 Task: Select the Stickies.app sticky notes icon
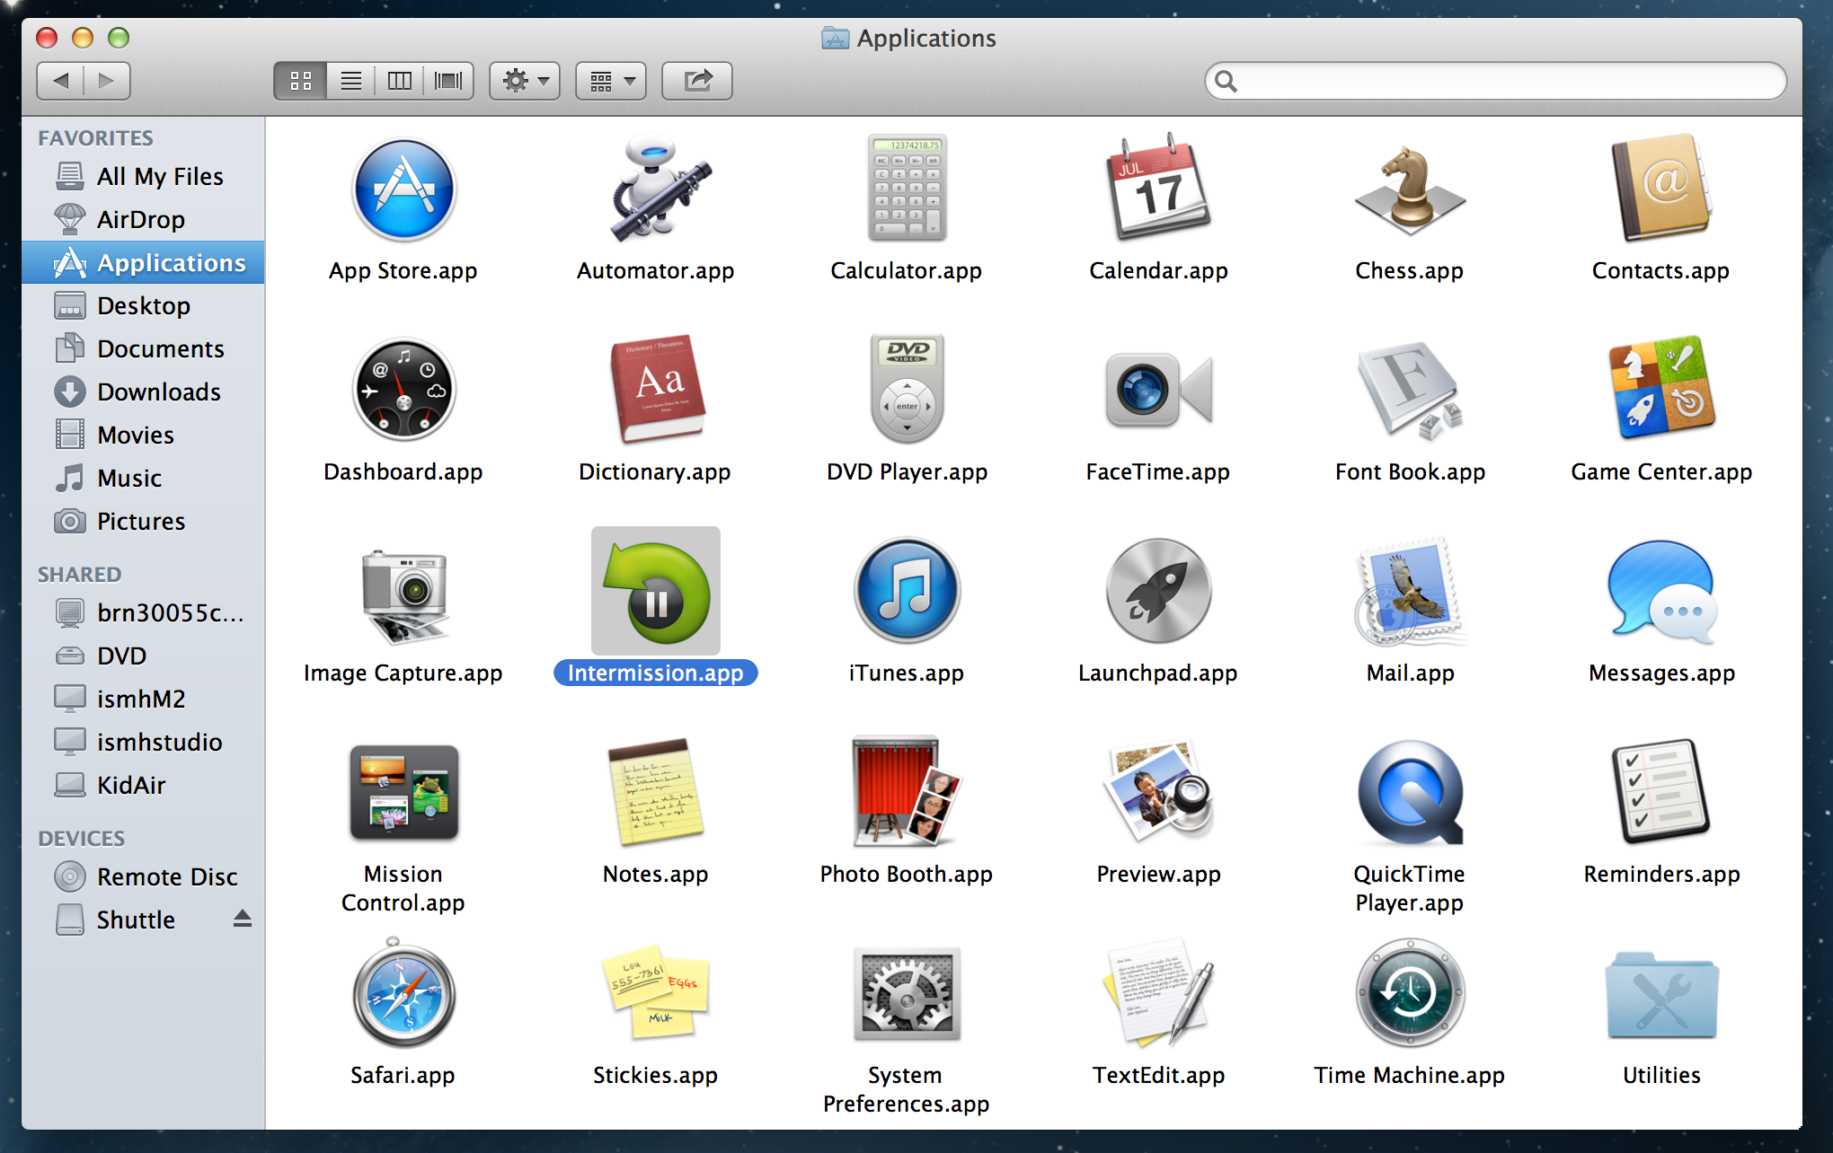(x=656, y=992)
